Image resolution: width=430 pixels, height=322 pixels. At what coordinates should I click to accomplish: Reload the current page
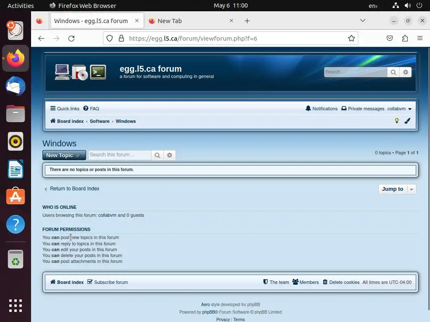click(71, 38)
